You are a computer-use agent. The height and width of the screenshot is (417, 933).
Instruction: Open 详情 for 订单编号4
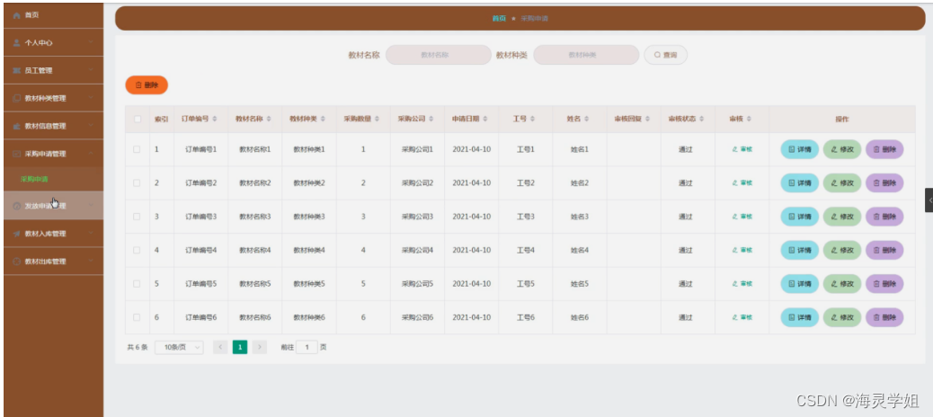800,251
